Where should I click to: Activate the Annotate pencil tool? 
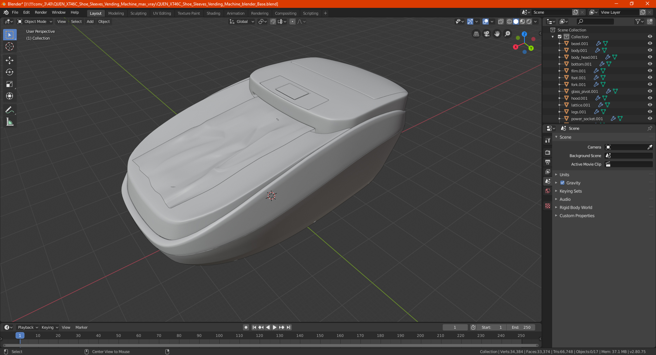point(10,110)
